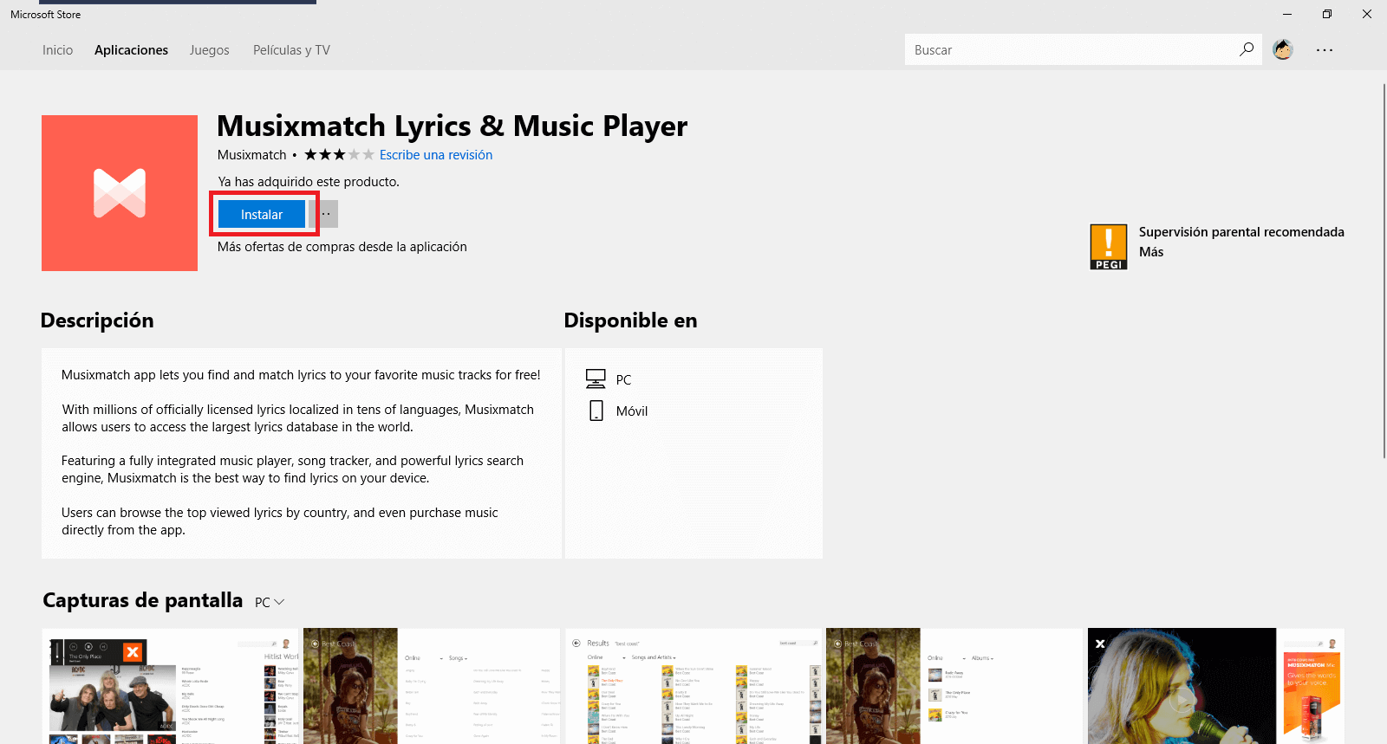Viewport: 1387px width, 744px height.
Task: Click the PC device icon
Action: [x=596, y=378]
